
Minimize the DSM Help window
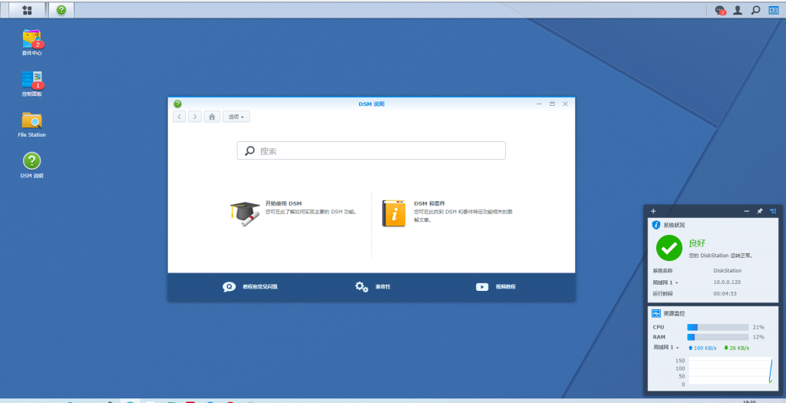[540, 104]
